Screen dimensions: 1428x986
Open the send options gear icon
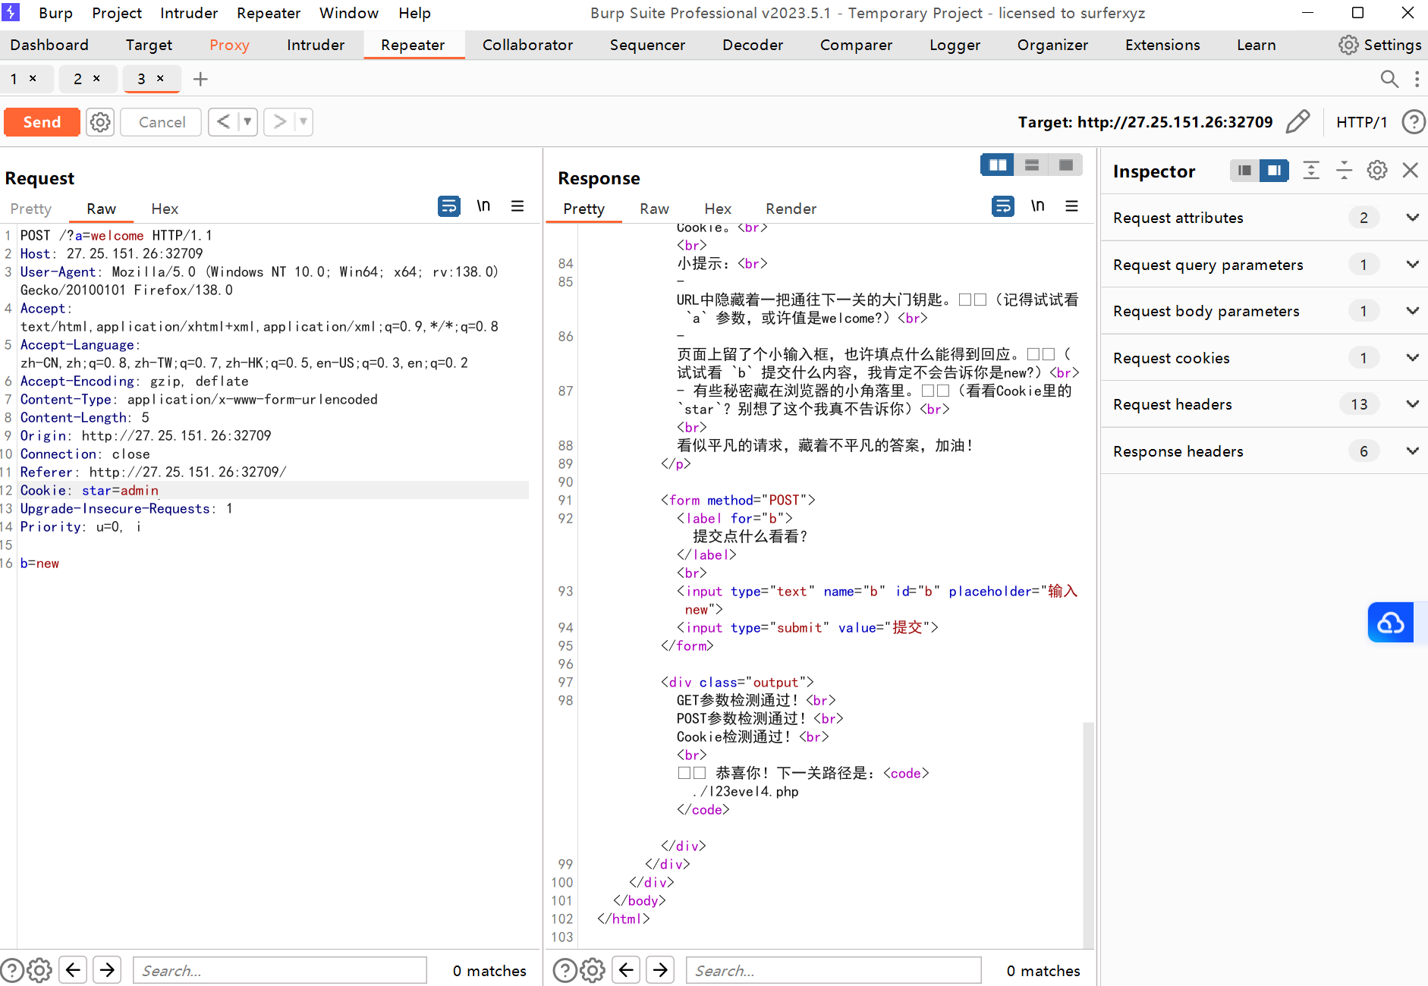point(100,122)
